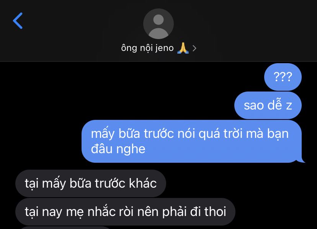Click empty black area left of "???" bubble
Viewport: 317px width, 229px height.
click(131, 77)
